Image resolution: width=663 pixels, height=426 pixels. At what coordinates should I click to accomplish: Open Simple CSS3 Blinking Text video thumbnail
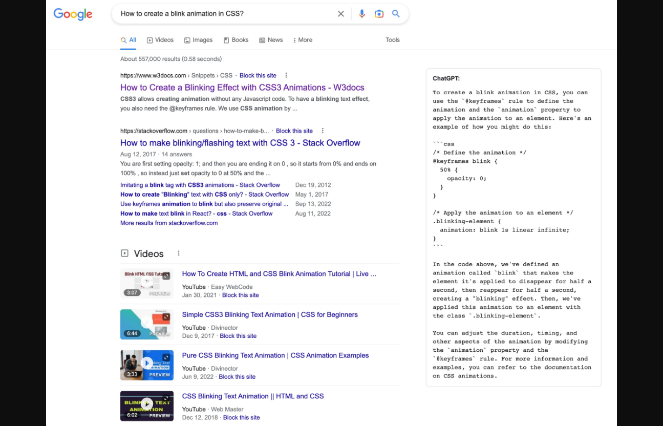[147, 324]
